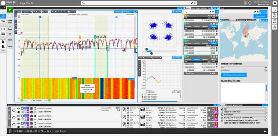Viewport: 278px width, 136px height.
Task: Toggle visibility eye of the second custom trace
Action: [x=18, y=116]
